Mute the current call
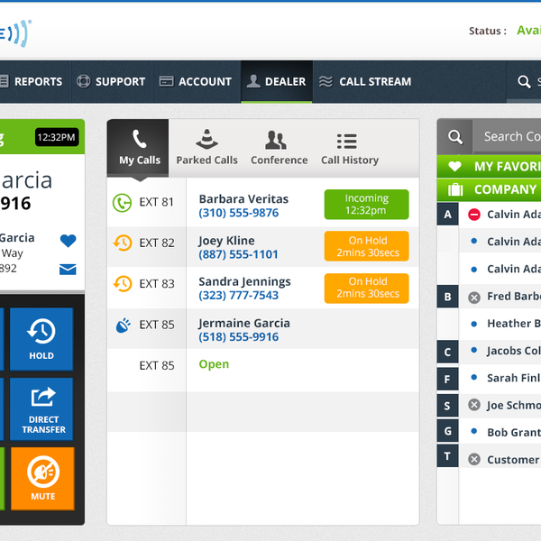This screenshot has height=541, width=541. (x=42, y=479)
